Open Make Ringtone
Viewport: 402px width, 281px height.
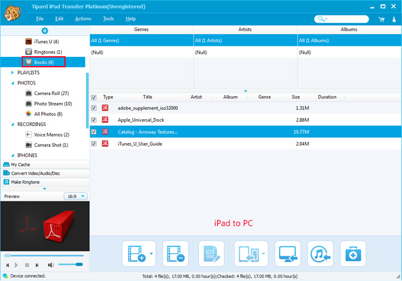(x=45, y=182)
